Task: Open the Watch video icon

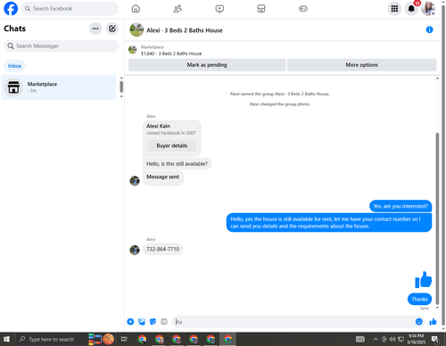Action: point(219,9)
